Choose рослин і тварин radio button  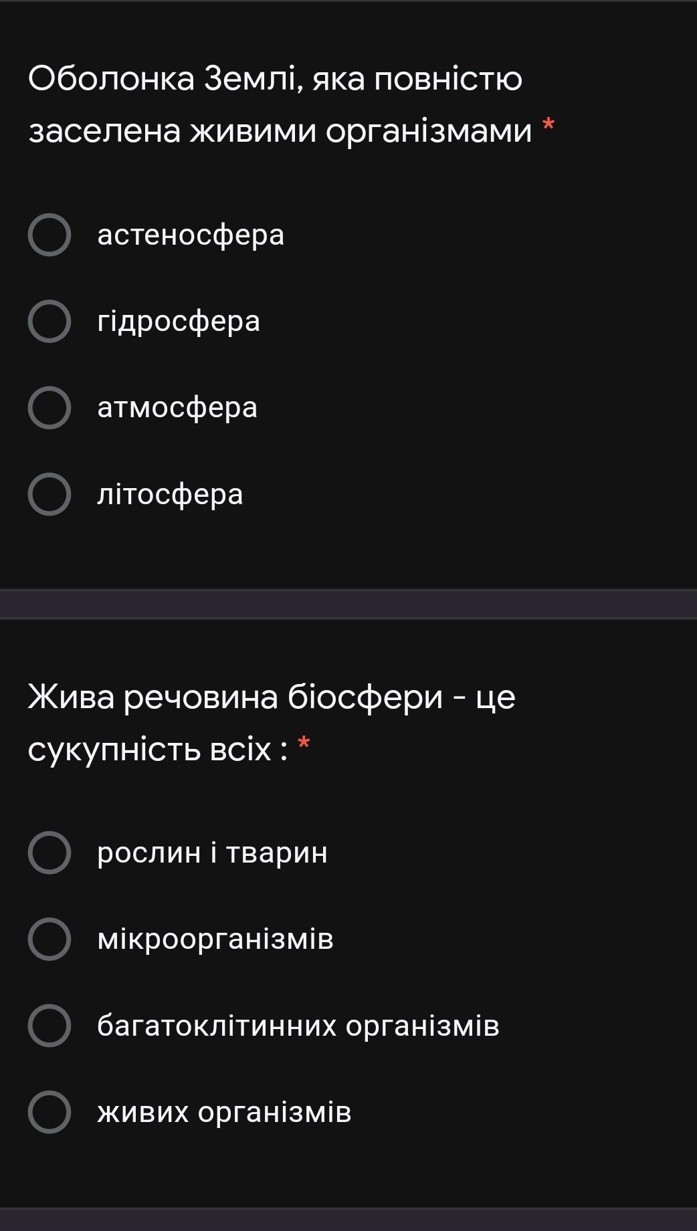click(x=49, y=853)
